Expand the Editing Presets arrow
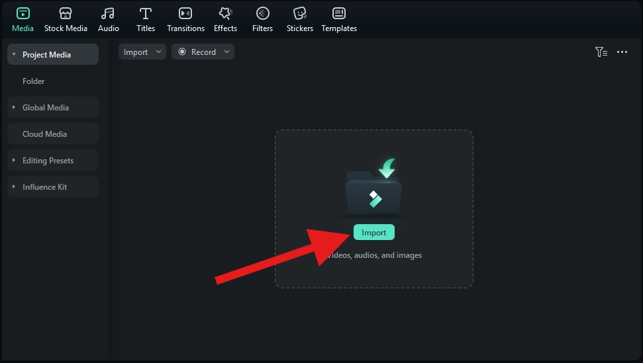643x363 pixels. (14, 160)
